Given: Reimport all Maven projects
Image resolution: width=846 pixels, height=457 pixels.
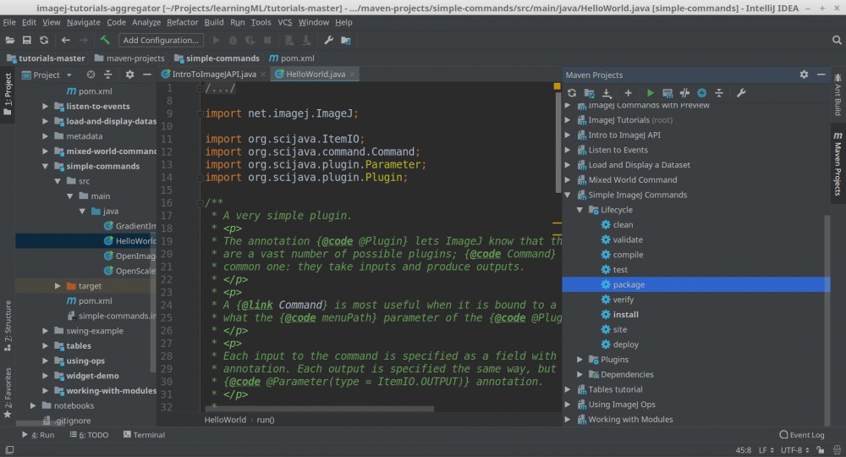Looking at the screenshot, I should click(572, 92).
